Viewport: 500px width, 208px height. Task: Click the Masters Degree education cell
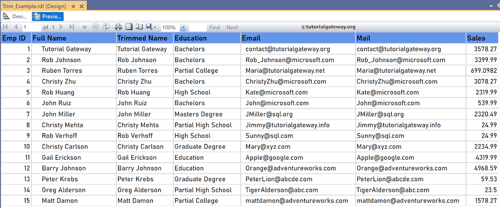pyautogui.click(x=207, y=114)
